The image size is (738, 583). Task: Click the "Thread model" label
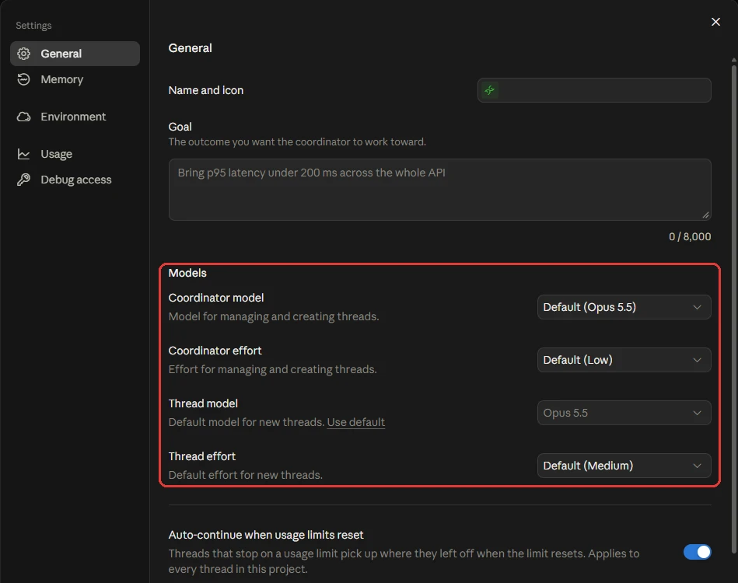click(x=203, y=403)
